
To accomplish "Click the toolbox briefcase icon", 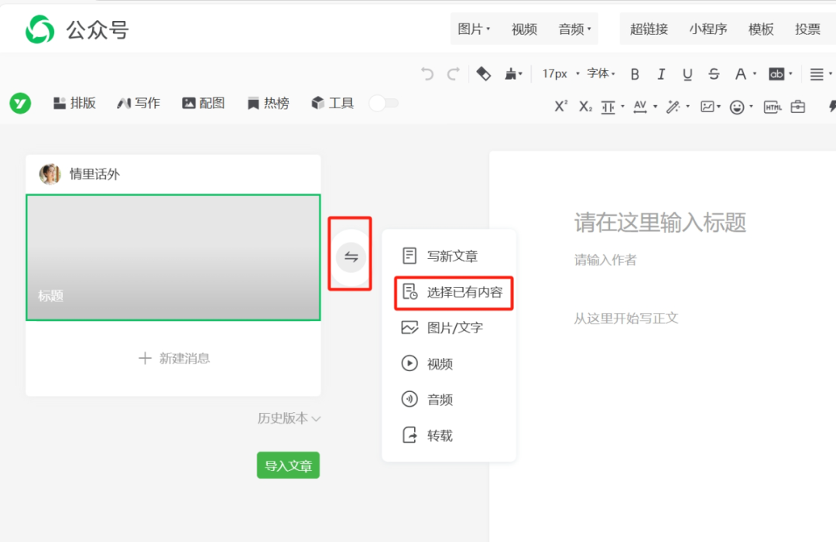I will click(x=797, y=107).
